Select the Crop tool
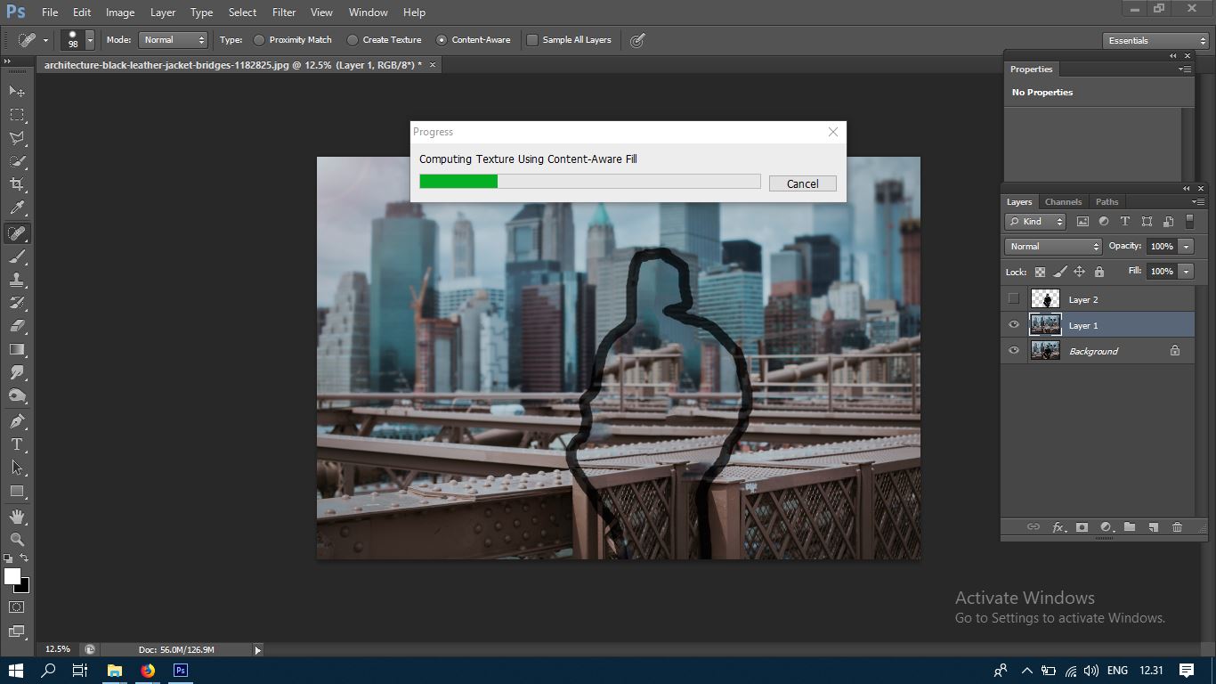Screen dimensions: 1216x684 pos(17,184)
